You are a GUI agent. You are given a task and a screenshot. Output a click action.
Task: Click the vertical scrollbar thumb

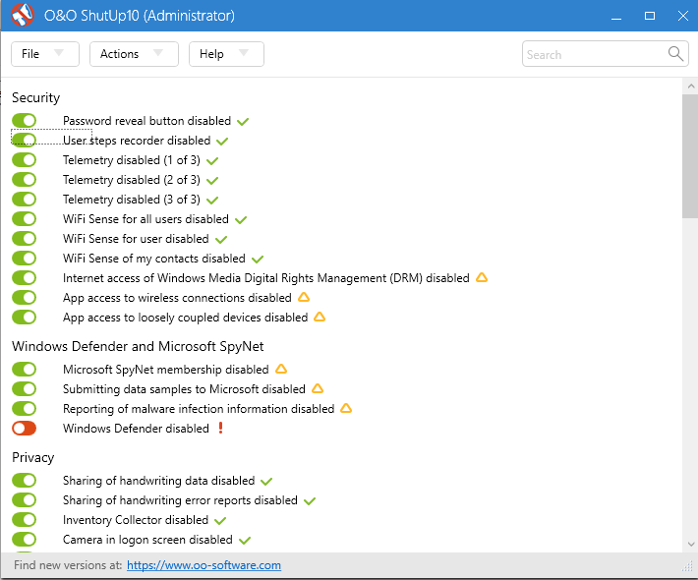click(x=690, y=155)
